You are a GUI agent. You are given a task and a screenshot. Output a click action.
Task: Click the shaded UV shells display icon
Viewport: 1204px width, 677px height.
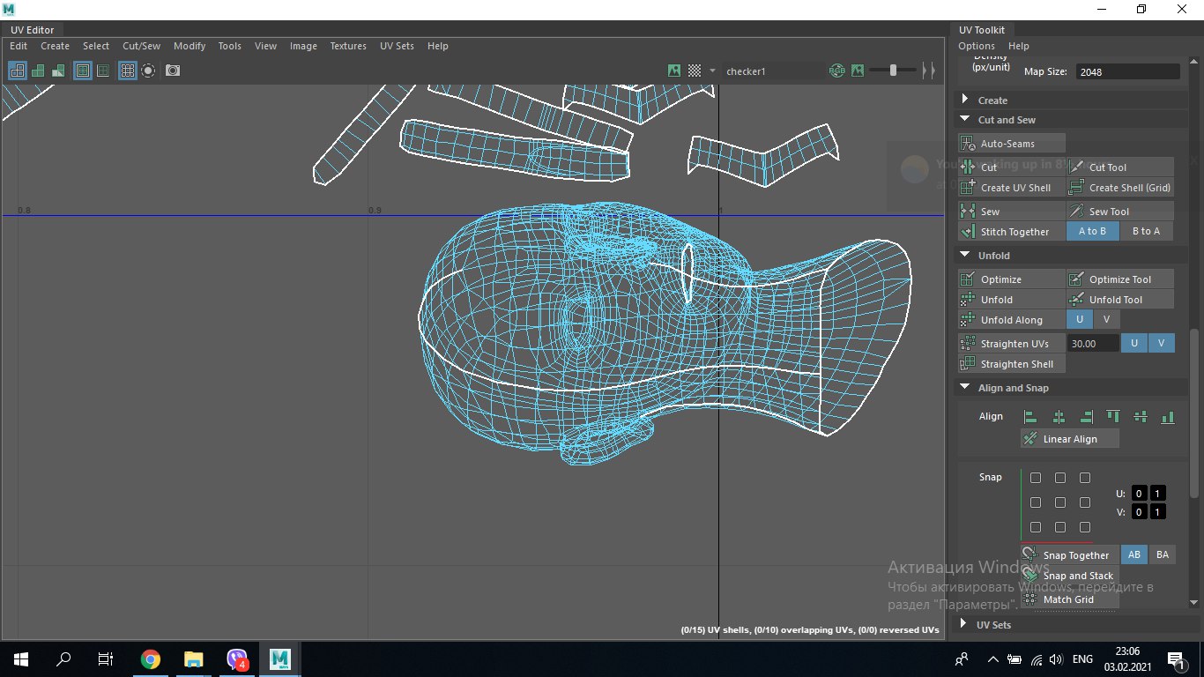coord(38,71)
